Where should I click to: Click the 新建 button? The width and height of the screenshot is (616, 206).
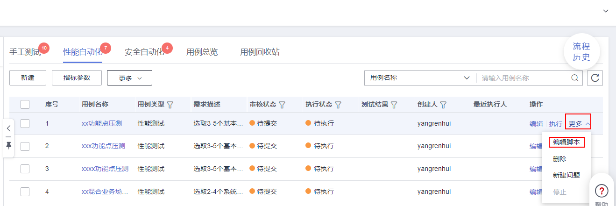28,78
